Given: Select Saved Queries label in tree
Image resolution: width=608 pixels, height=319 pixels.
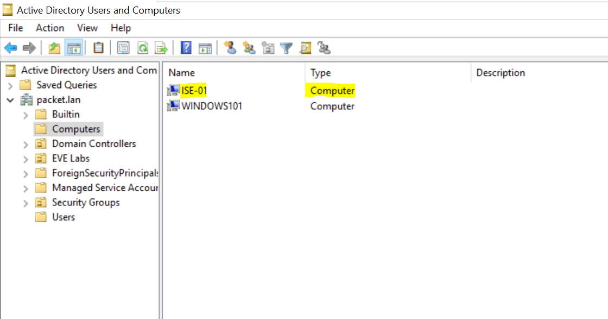Looking at the screenshot, I should pos(67,85).
